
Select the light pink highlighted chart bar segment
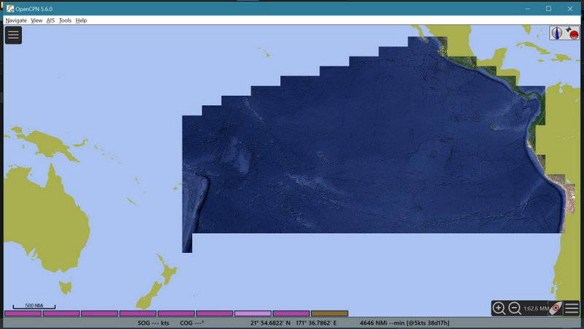(253, 314)
